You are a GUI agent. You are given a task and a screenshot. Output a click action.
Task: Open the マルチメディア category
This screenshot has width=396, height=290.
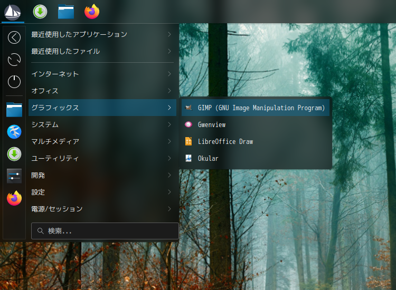[102, 141]
